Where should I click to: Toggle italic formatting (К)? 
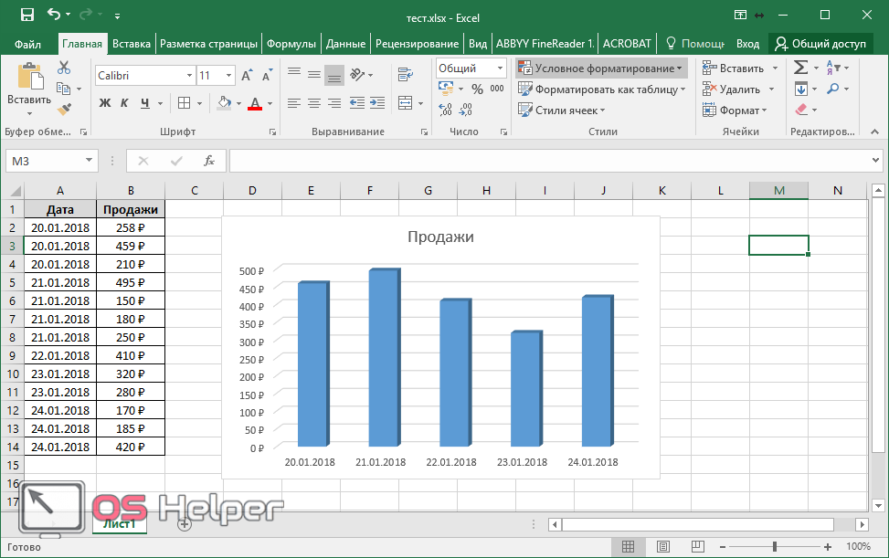123,103
